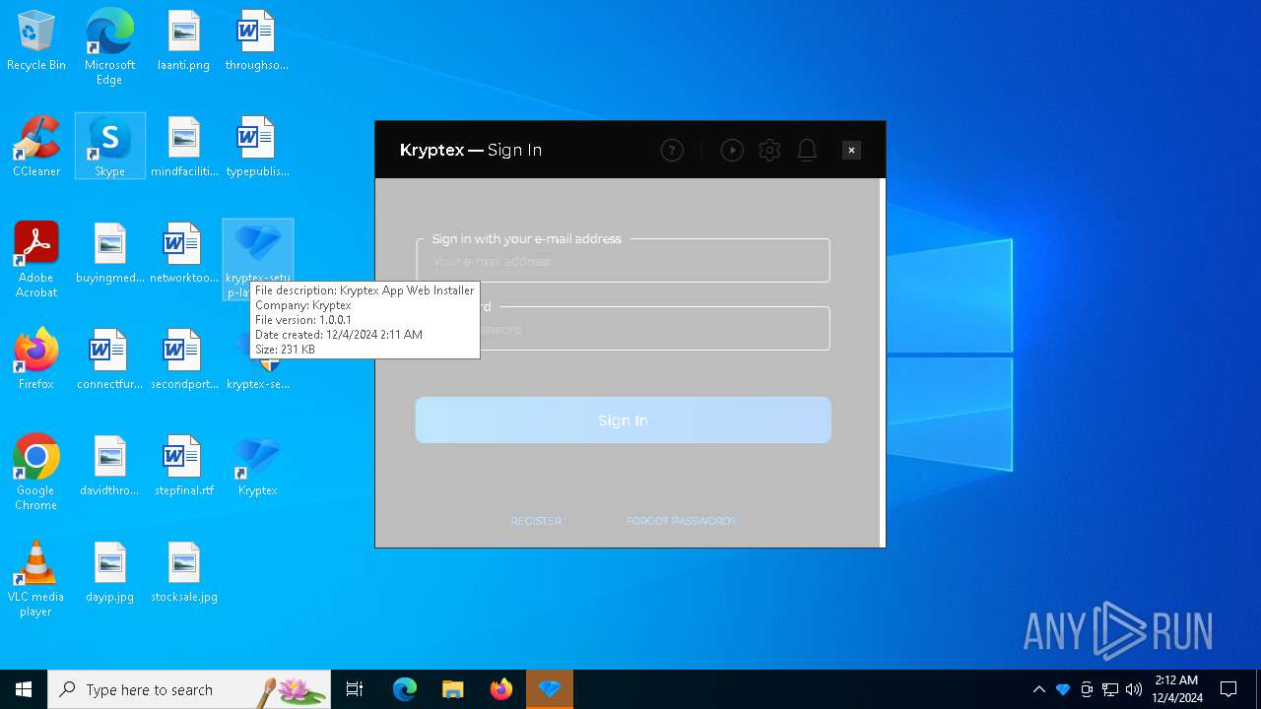Open Kryptex notifications bell icon

807,150
